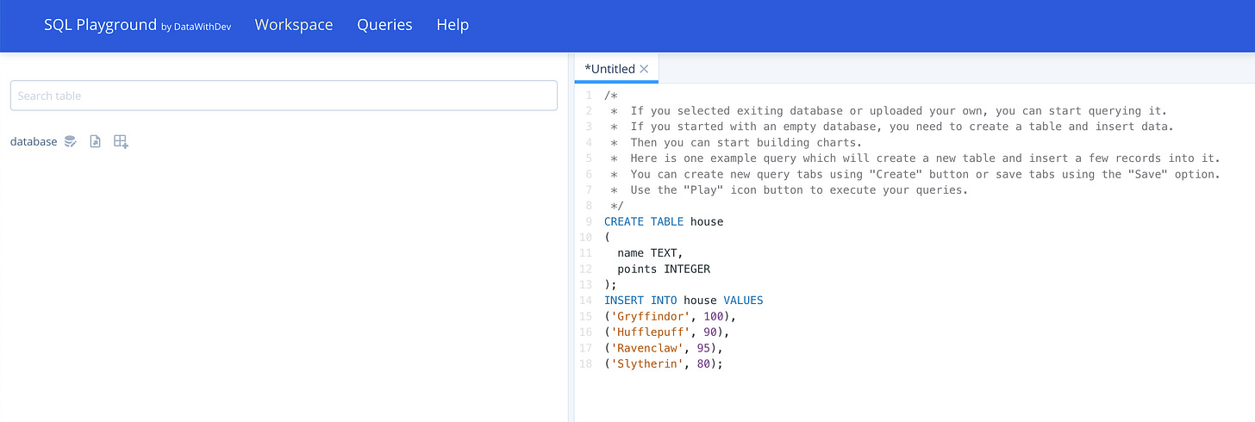Open the Queries menu
The image size is (1255, 422).
coord(384,25)
